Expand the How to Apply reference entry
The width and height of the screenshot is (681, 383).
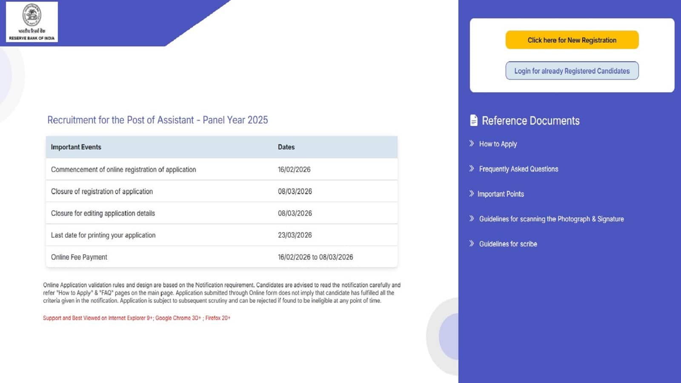(x=498, y=144)
